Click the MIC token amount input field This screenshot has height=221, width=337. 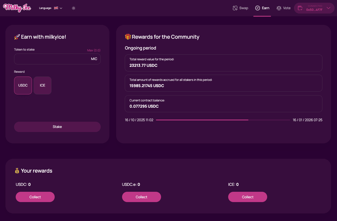tap(57, 59)
